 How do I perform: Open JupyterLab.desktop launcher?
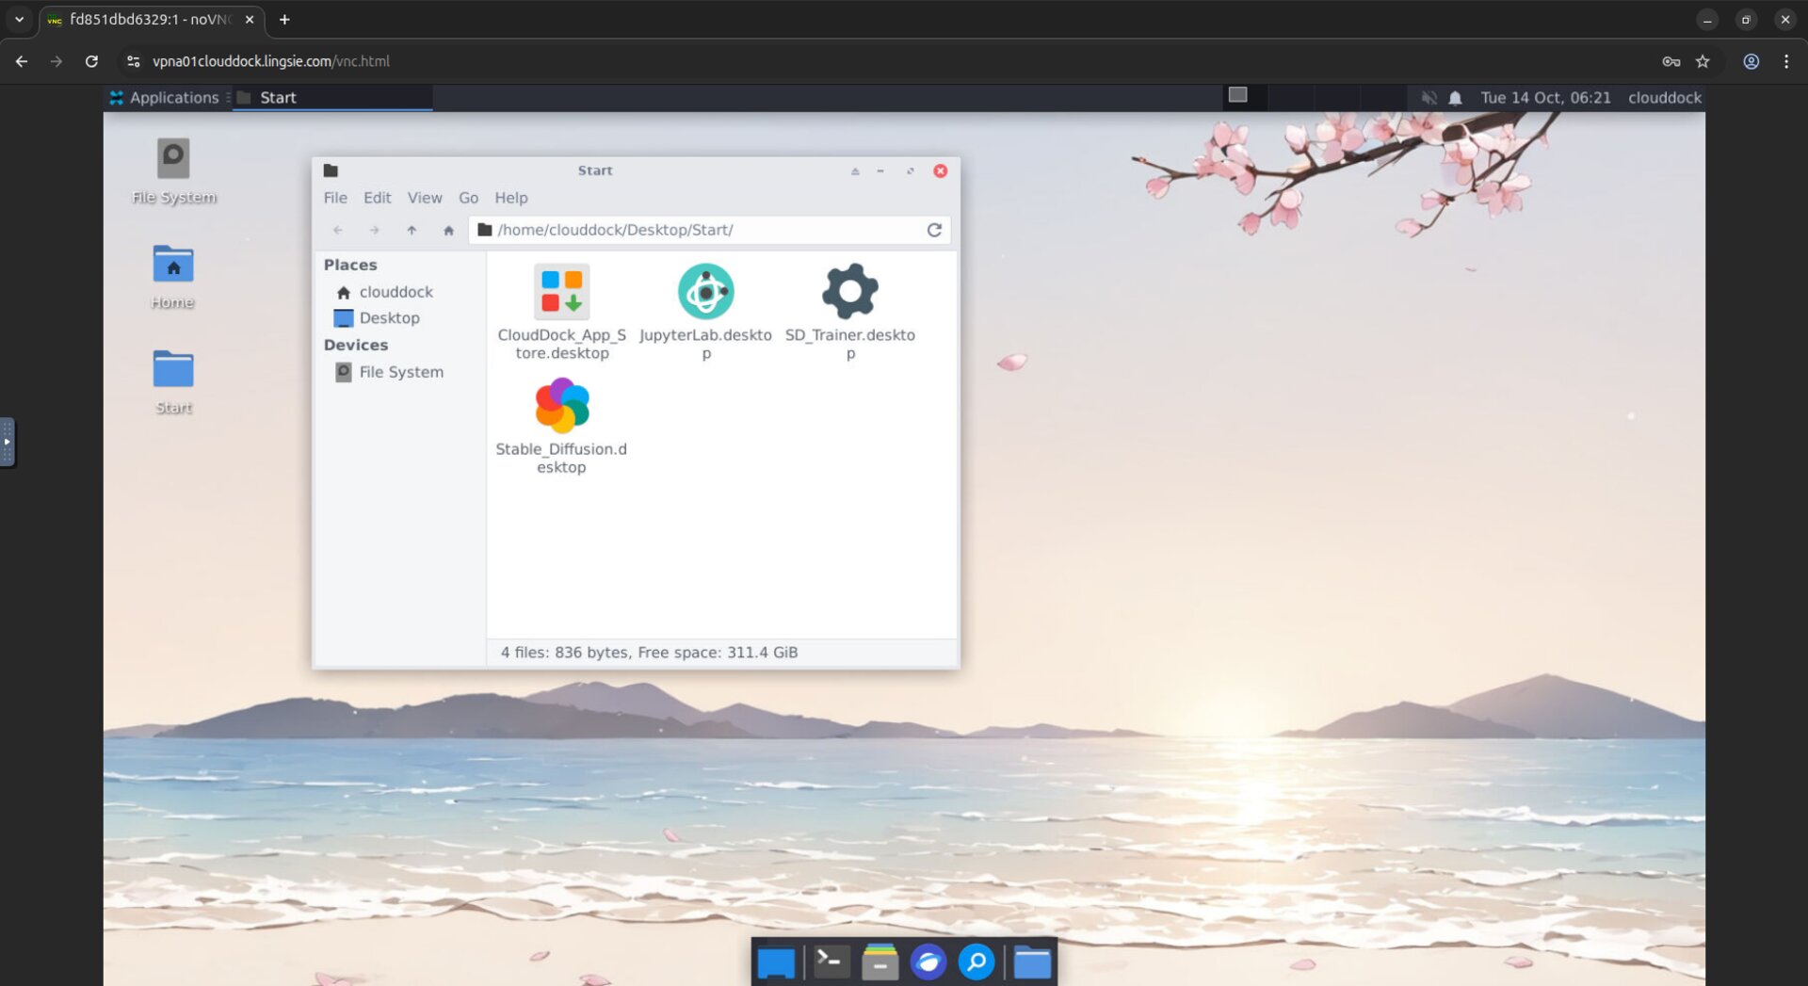pos(706,292)
